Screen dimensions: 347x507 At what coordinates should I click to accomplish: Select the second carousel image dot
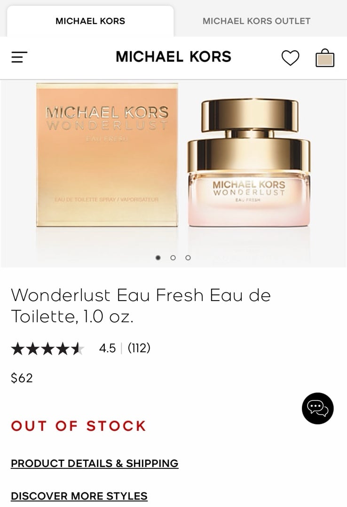(x=173, y=258)
